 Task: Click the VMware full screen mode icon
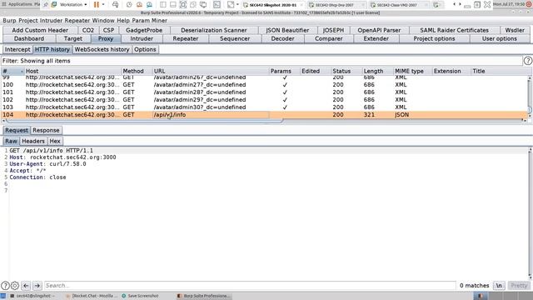tap(183, 5)
